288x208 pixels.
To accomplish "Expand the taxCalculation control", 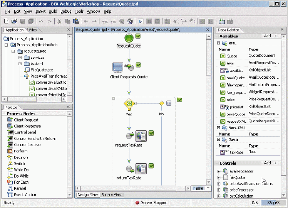I will pyautogui.click(x=219, y=196).
